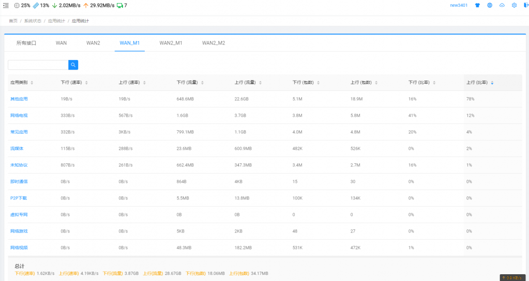The image size is (529, 281).
Task: Click the CPU usage chip icon
Action: [17, 5]
